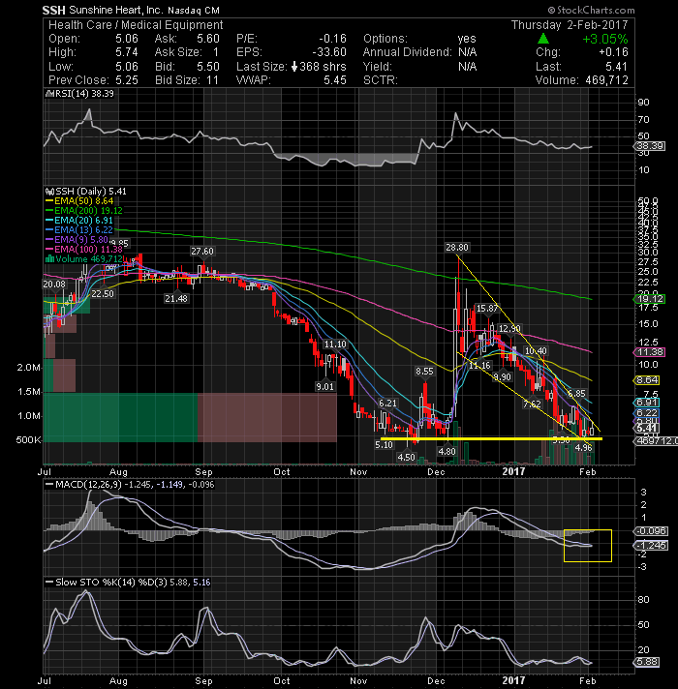The height and width of the screenshot is (689, 678).
Task: Click the 27.60 September high label
Action: tap(202, 252)
